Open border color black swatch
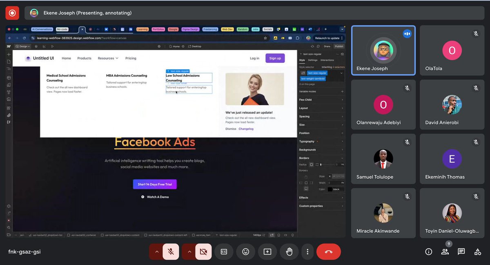 coord(330,189)
